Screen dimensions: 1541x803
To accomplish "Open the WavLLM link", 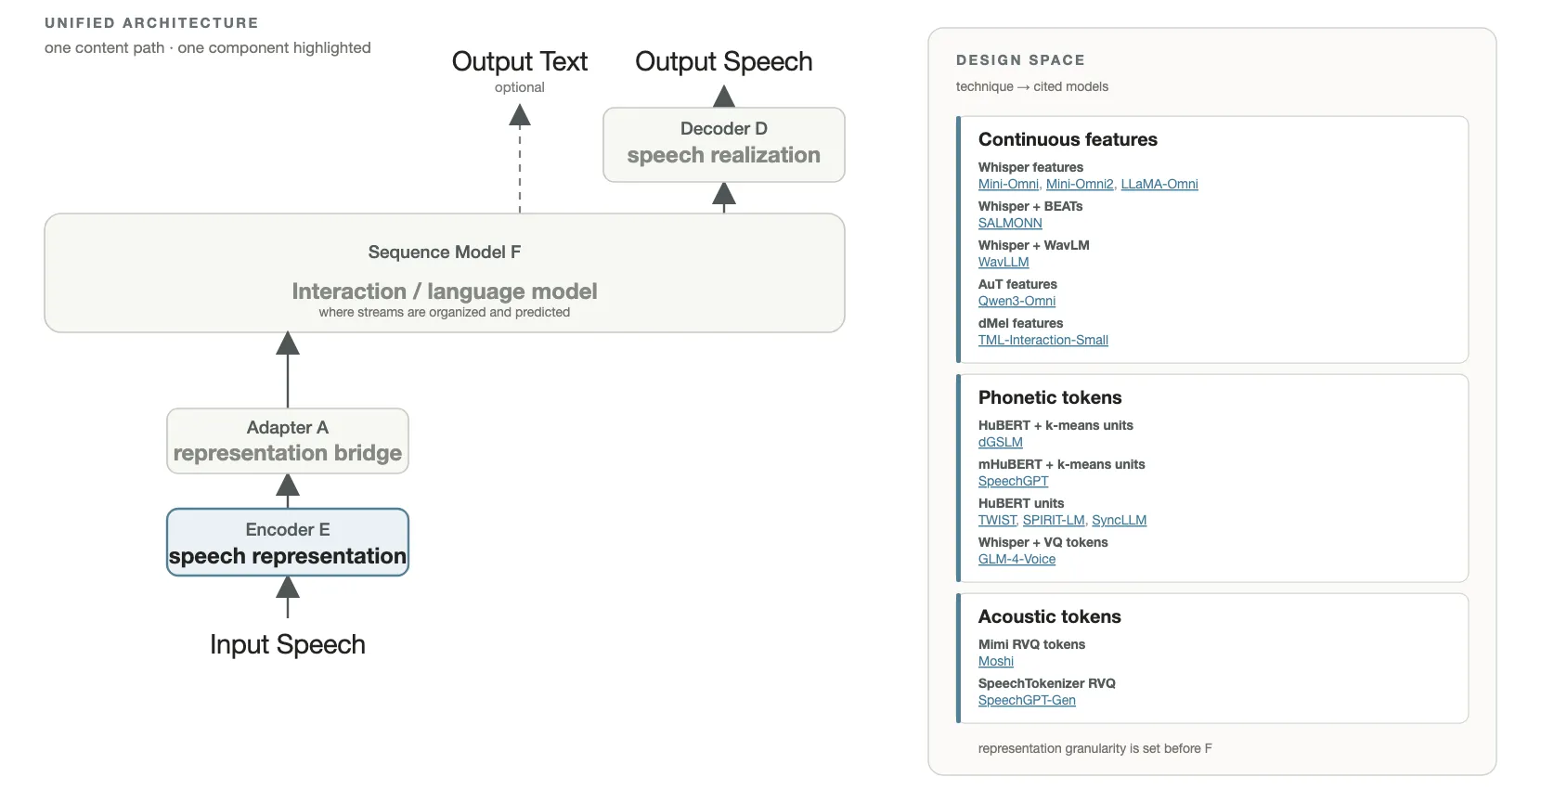I will [1004, 262].
